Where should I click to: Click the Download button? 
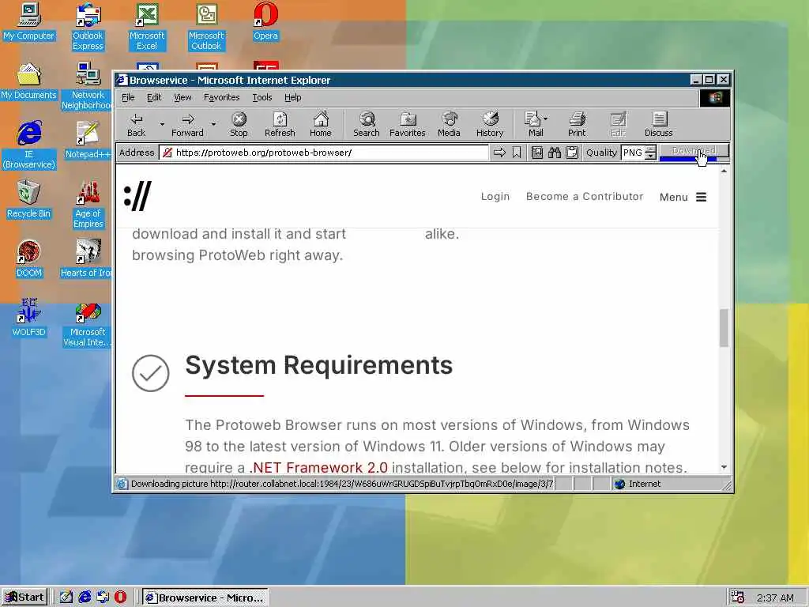(694, 153)
